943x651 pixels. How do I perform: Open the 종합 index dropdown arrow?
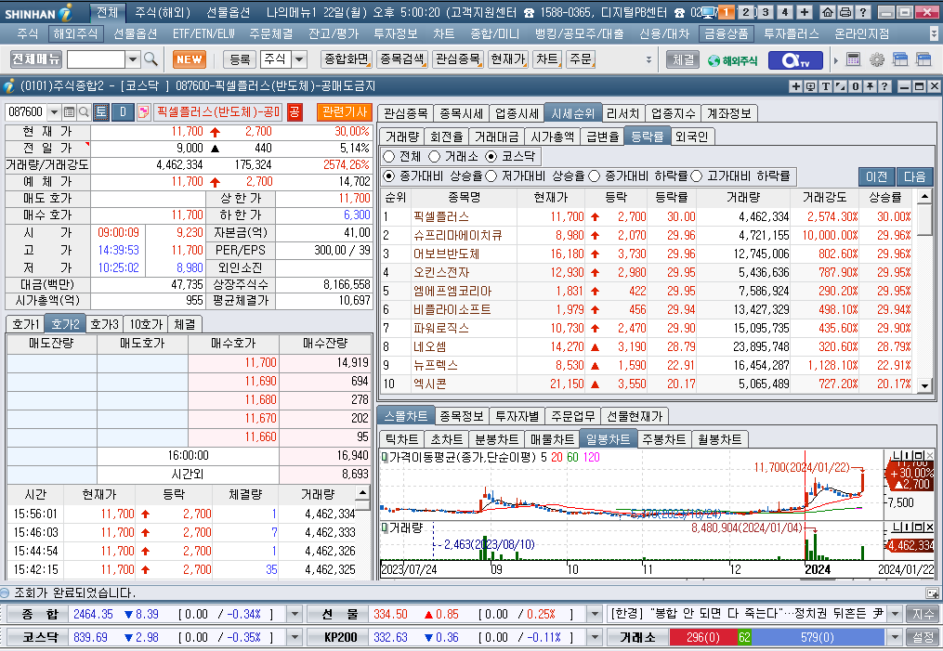[x=295, y=615]
